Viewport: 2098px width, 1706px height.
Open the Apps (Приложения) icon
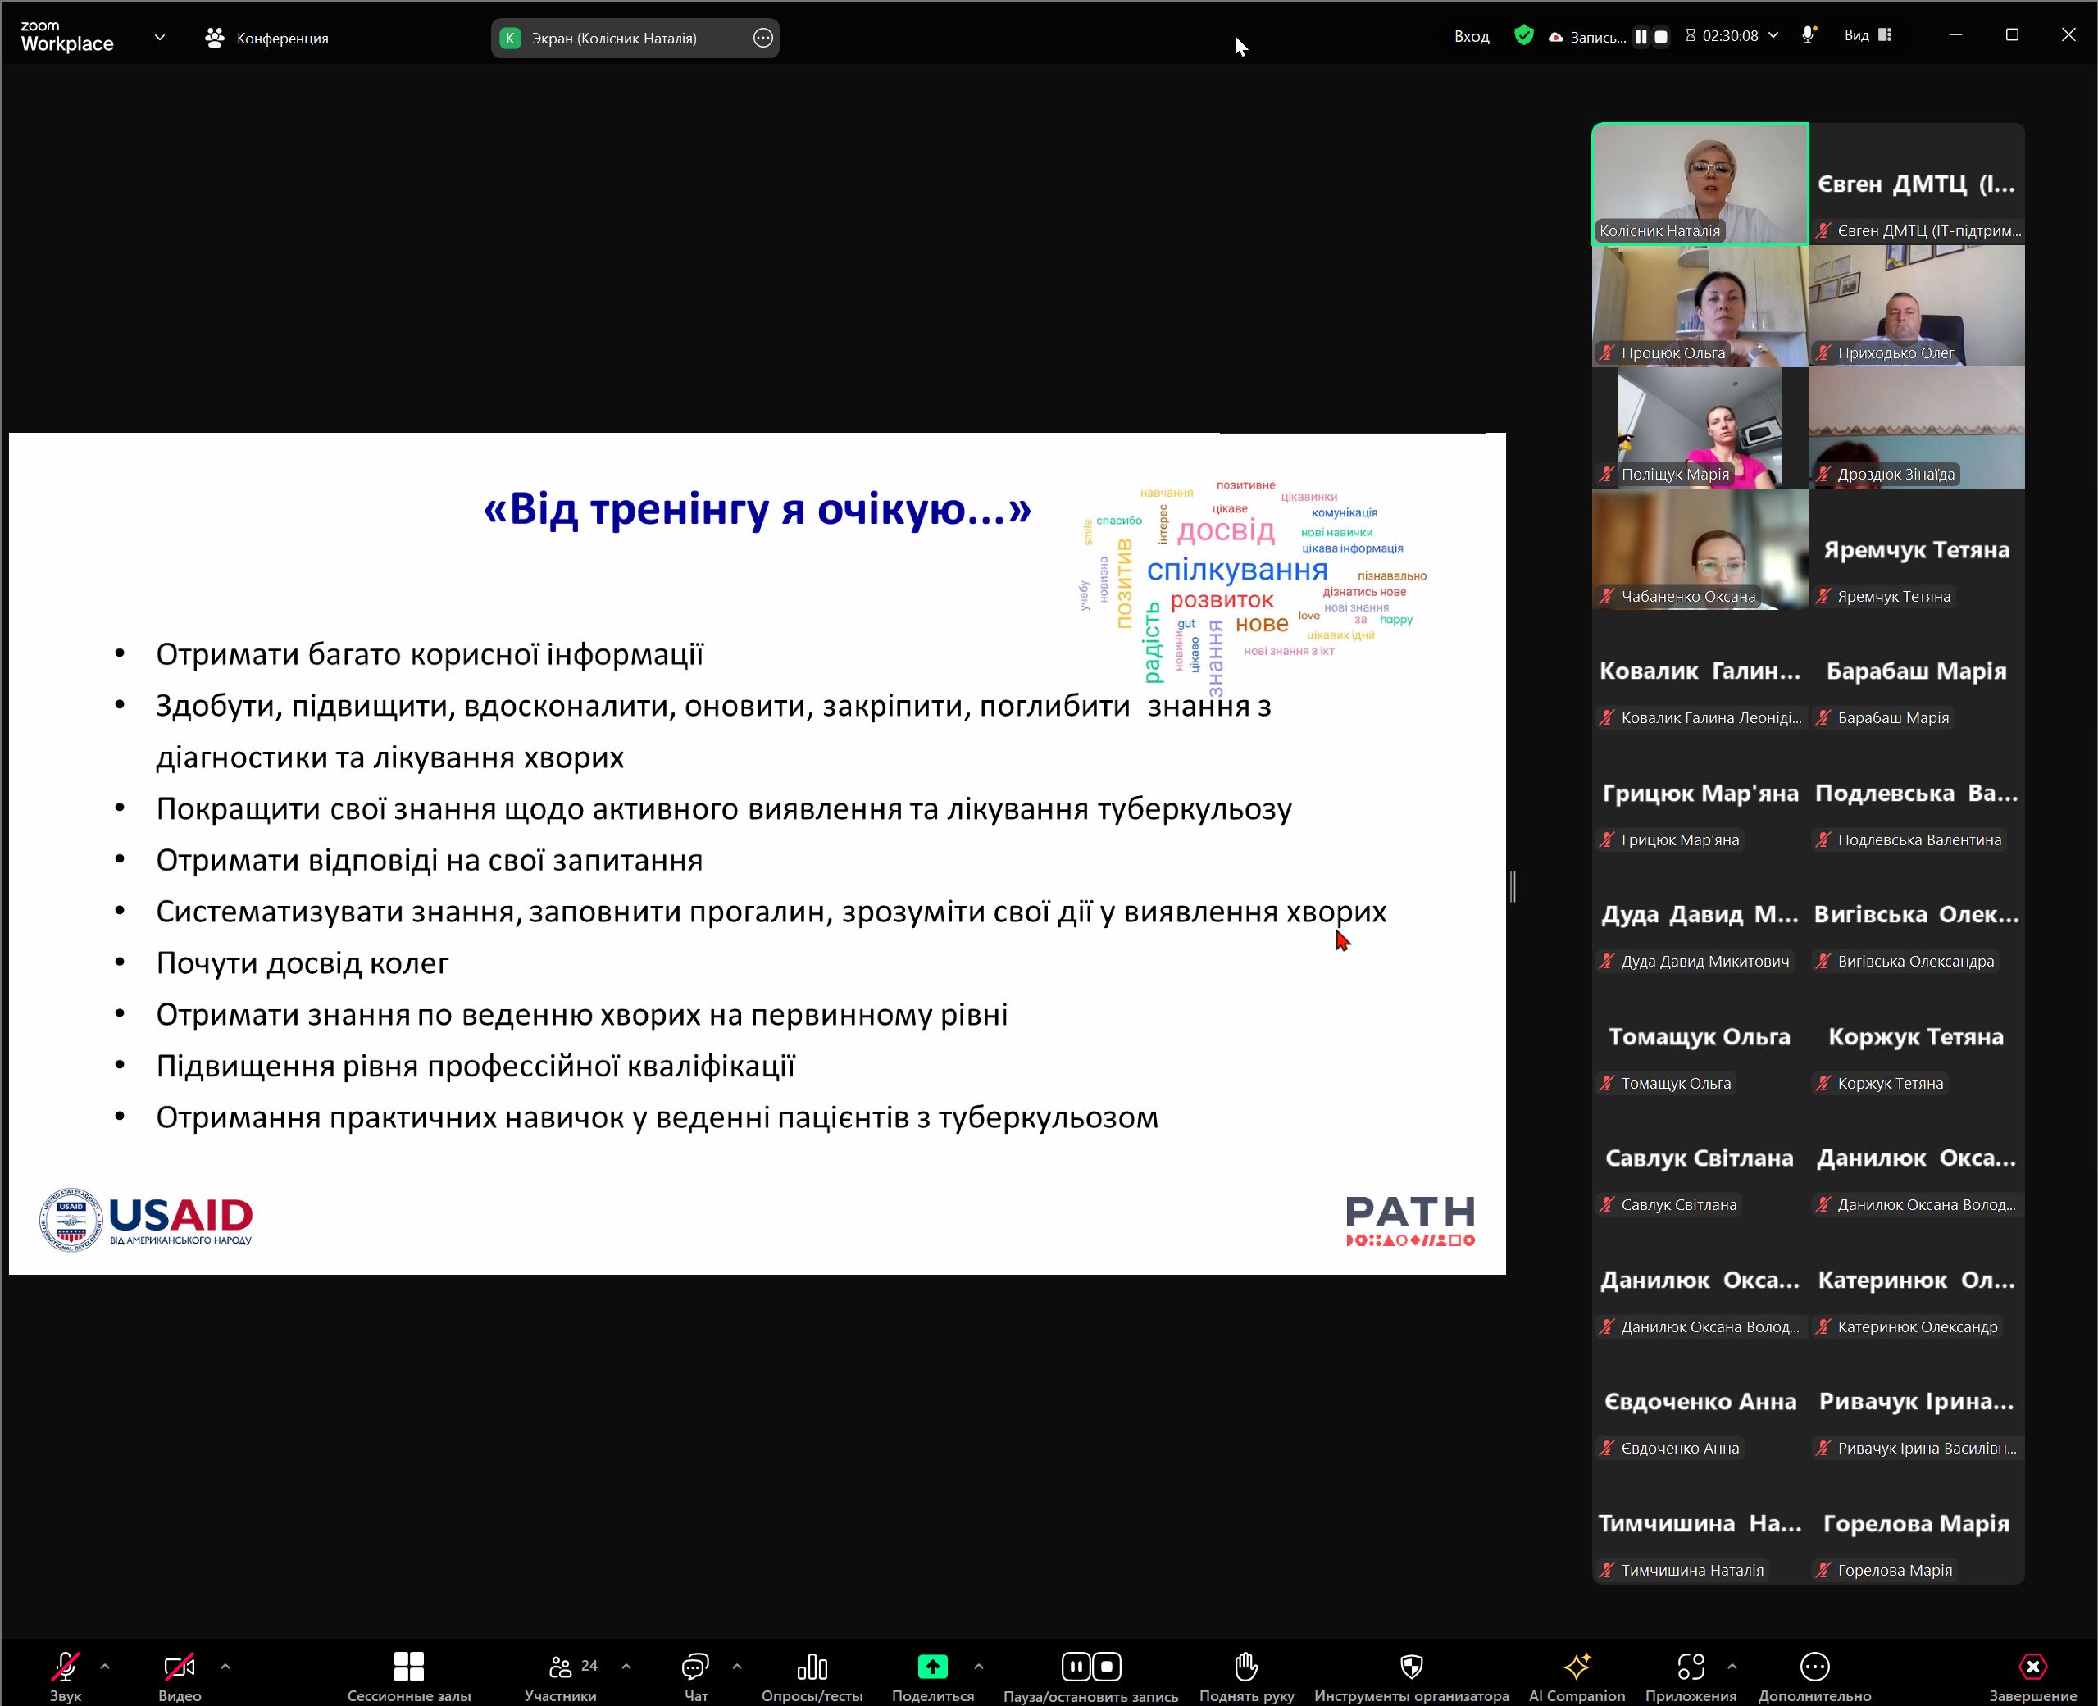click(x=1691, y=1667)
